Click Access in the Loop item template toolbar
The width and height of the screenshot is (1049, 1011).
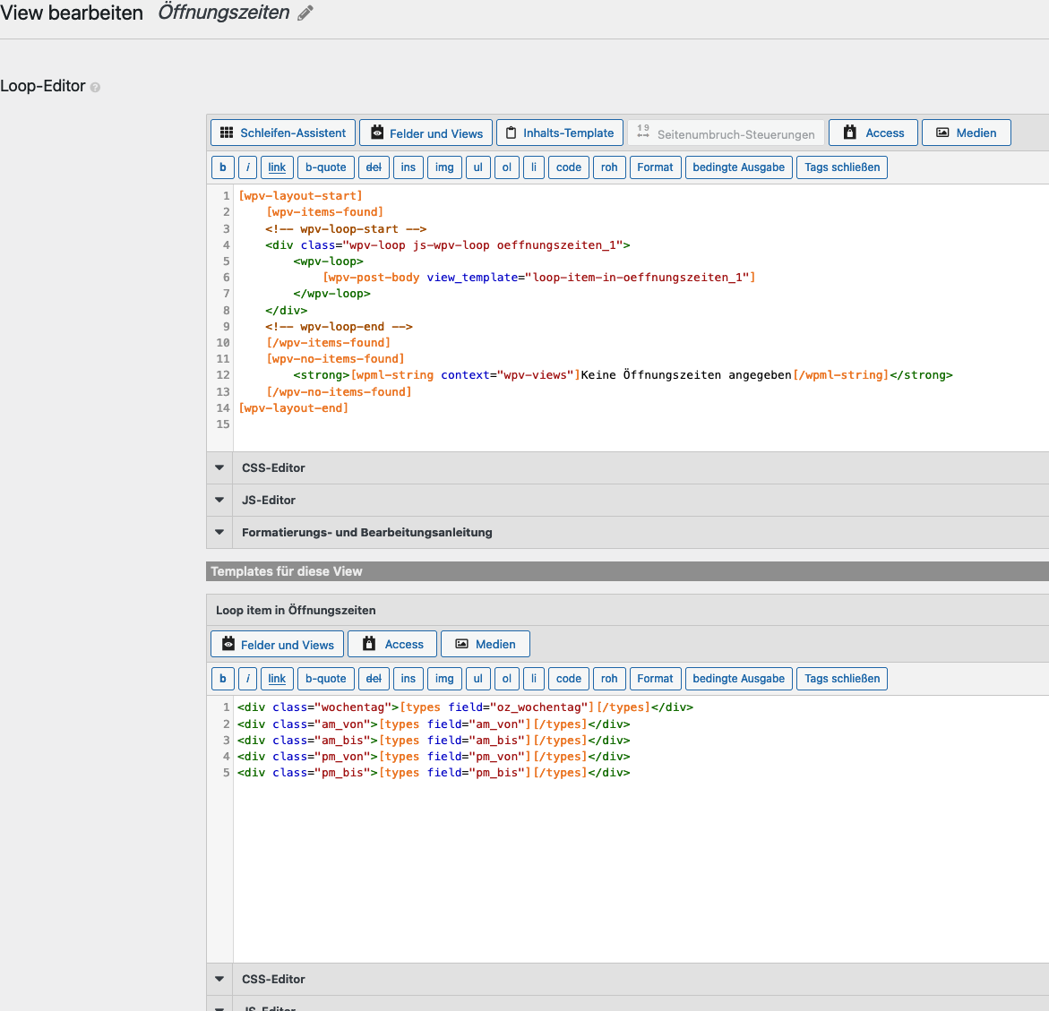pos(392,644)
